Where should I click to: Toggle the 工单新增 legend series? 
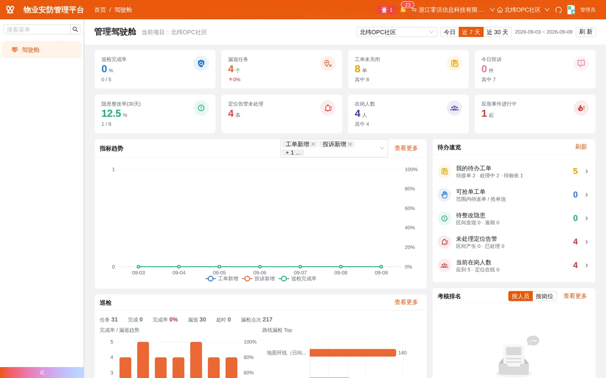(222, 278)
